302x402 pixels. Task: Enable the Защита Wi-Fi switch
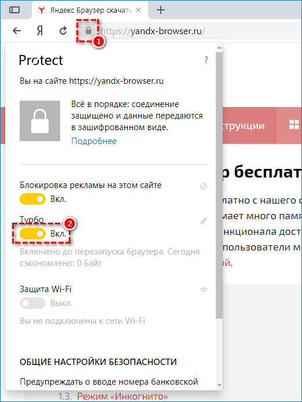coord(32,303)
